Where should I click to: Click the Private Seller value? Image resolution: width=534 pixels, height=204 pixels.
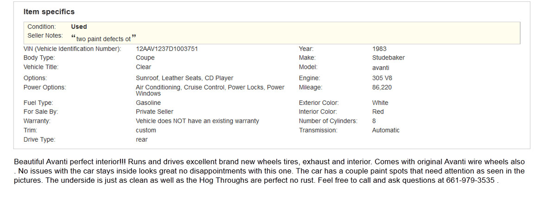click(x=154, y=112)
